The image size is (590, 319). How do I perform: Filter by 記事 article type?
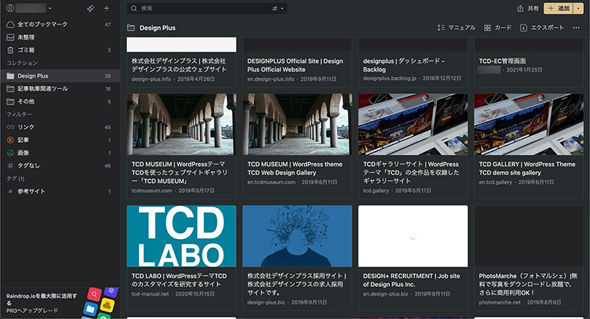[x=60, y=140]
